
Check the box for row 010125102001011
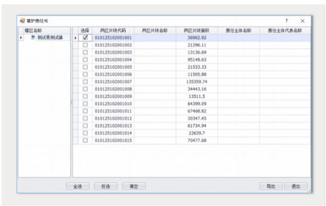85,111
